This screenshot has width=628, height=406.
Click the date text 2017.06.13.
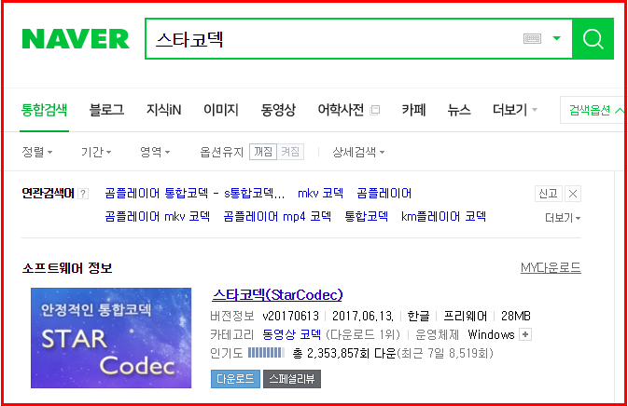pyautogui.click(x=363, y=316)
